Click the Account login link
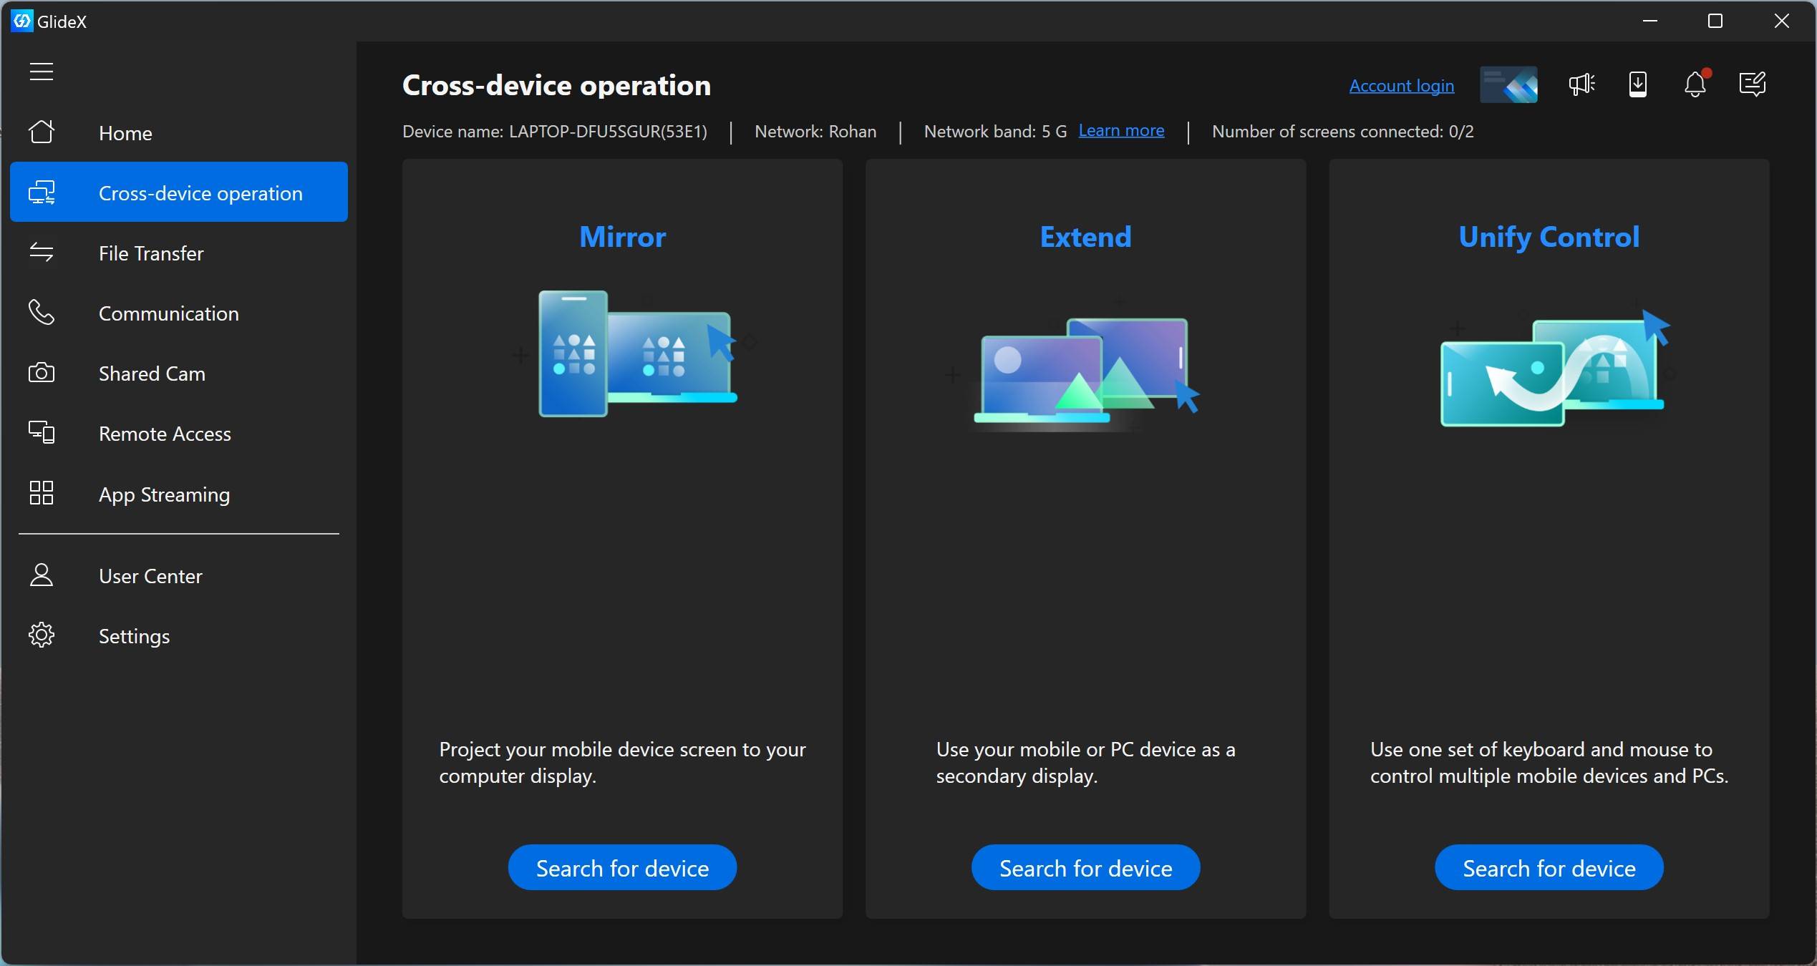 (1401, 86)
